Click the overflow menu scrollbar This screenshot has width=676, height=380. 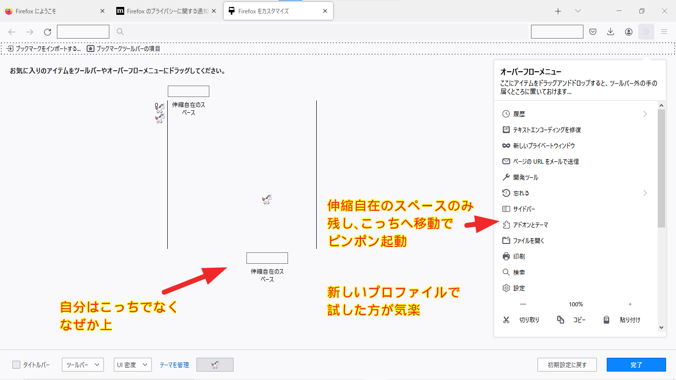661,168
